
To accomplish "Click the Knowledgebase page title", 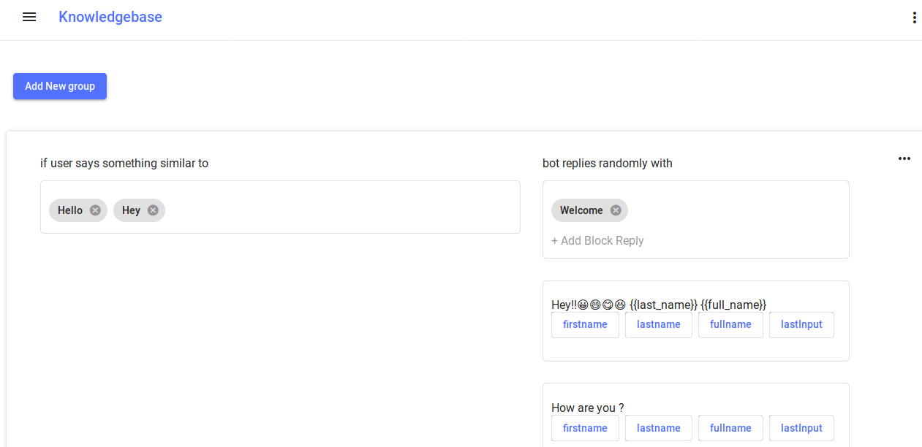I will click(x=110, y=17).
